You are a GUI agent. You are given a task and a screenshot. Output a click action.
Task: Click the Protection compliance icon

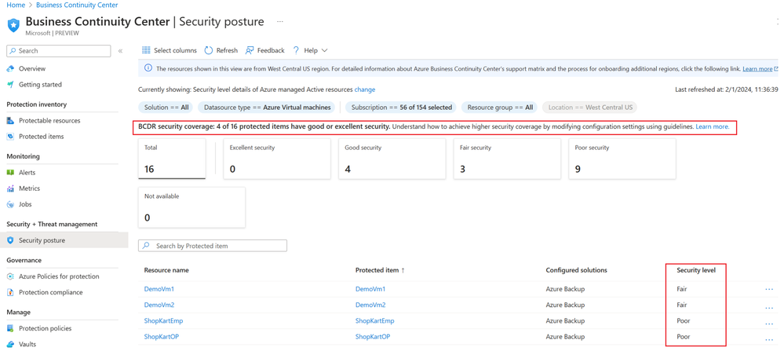[x=10, y=292]
